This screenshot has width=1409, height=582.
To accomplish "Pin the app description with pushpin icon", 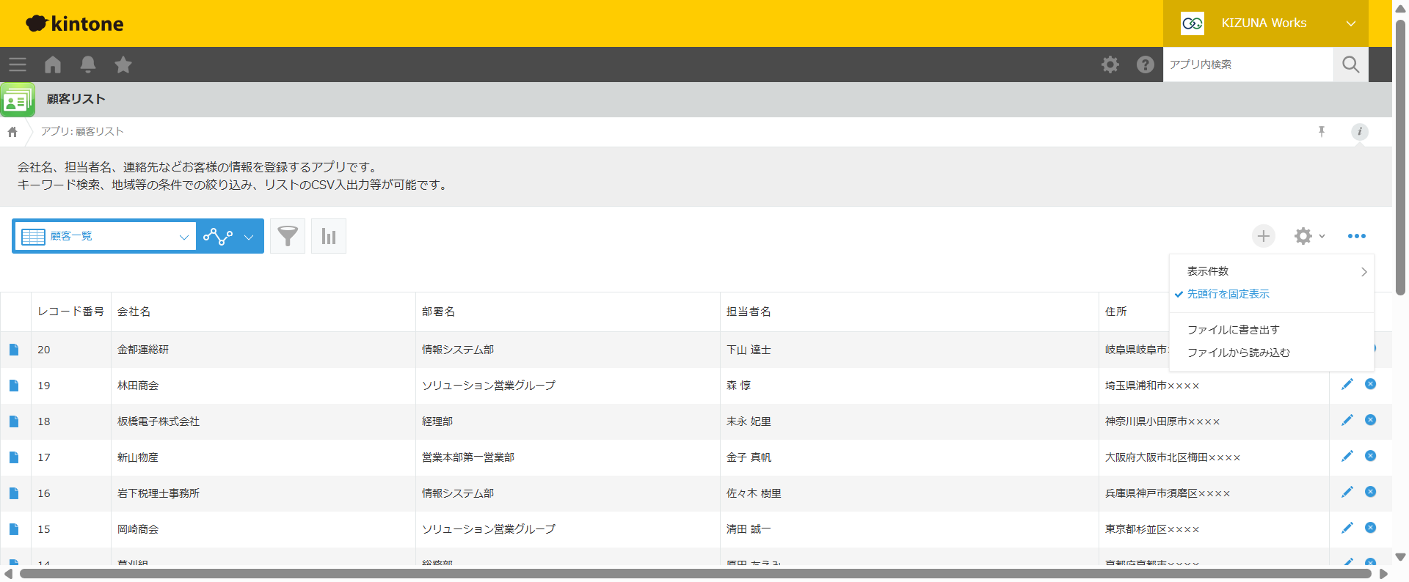I will pos(1322,131).
